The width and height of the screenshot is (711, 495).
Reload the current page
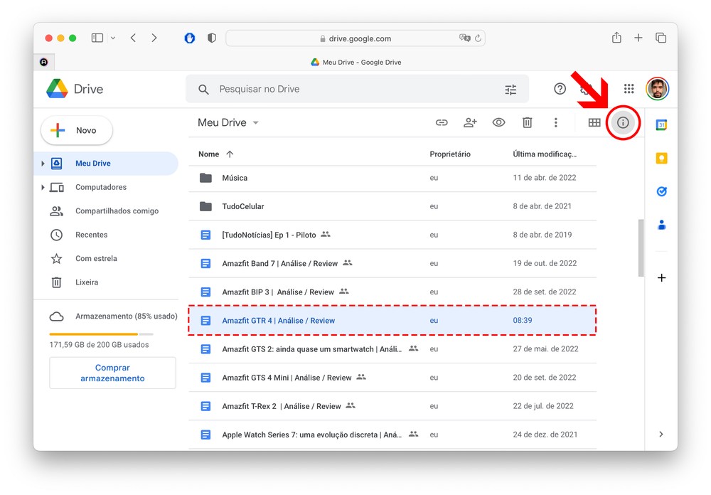(x=478, y=38)
